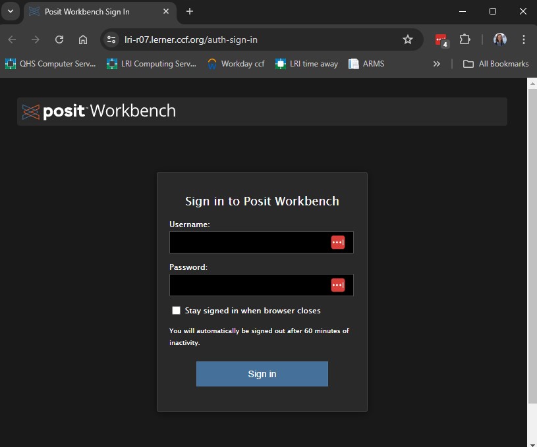
Task: Open the LRI time away bookmark
Action: pos(307,64)
